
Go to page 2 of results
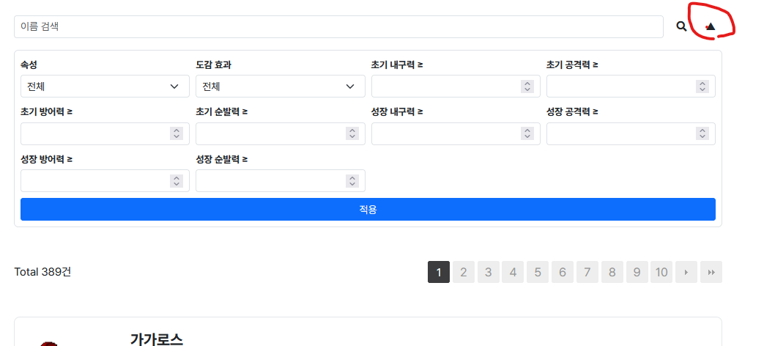(x=463, y=273)
